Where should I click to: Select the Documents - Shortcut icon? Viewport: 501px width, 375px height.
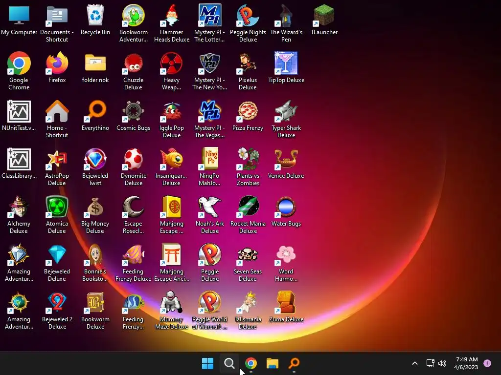click(57, 15)
